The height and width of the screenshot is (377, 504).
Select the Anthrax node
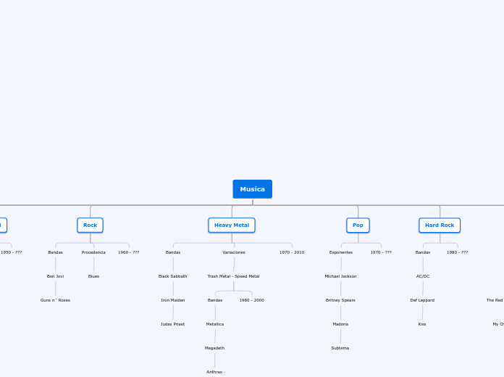[x=214, y=372]
